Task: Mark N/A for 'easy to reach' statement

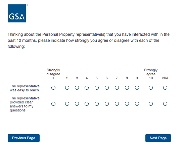Action: [x=165, y=88]
